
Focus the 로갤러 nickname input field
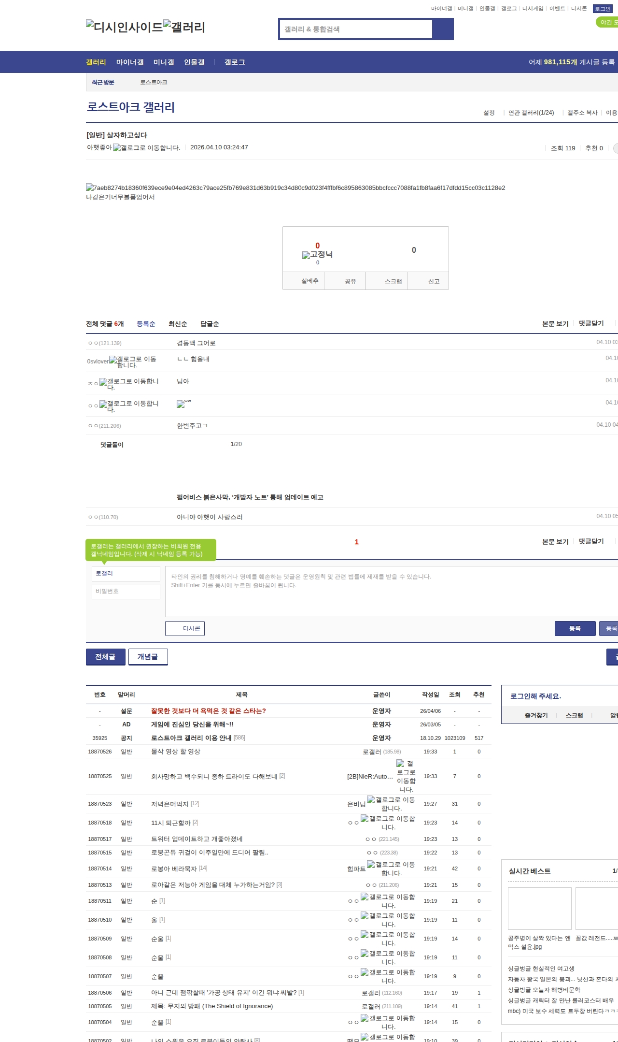(126, 574)
